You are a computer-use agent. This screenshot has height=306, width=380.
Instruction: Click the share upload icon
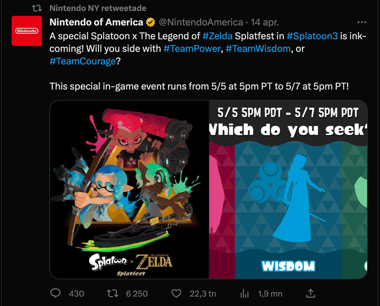311,293
